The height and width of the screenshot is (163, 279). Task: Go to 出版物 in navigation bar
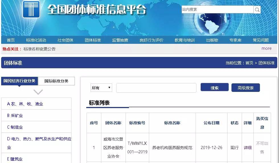tap(212, 40)
